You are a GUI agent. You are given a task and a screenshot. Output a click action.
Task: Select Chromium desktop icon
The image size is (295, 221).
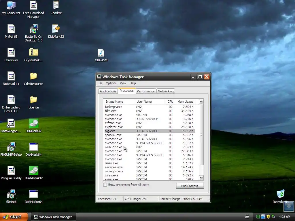click(11, 55)
